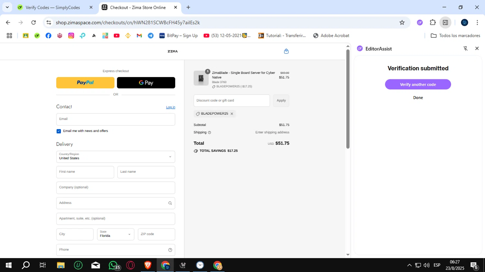Click the browser address bar URL
485x272 pixels.
[128, 23]
